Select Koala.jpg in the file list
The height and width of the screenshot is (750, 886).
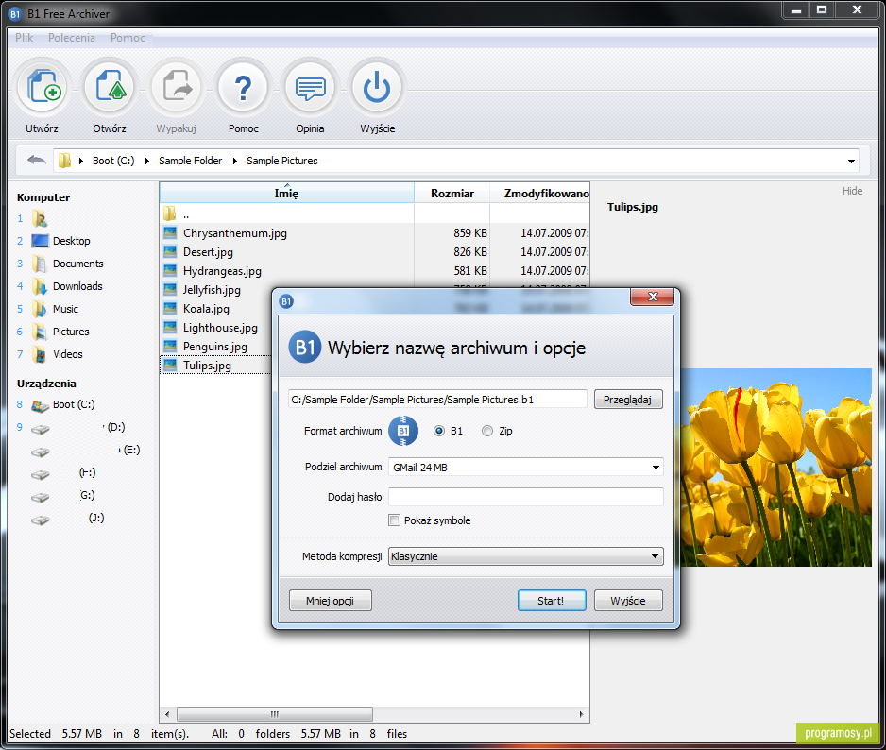point(206,309)
